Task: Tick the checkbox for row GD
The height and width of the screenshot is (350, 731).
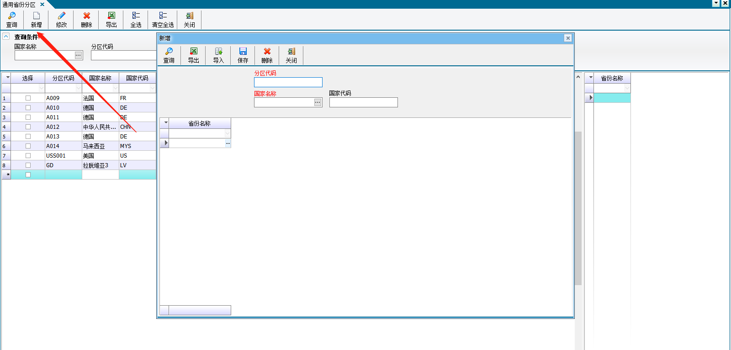Action: (28, 165)
